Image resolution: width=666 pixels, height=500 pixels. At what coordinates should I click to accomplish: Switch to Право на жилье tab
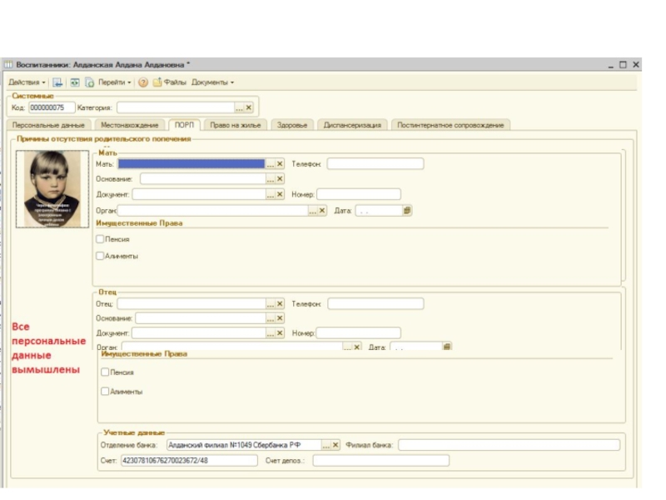[x=236, y=125]
